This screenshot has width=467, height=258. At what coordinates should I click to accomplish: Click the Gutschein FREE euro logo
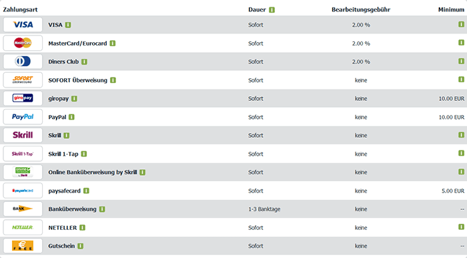click(x=23, y=246)
